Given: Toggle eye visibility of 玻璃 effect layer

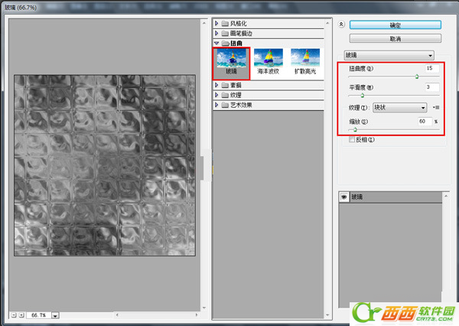Looking at the screenshot, I should (343, 197).
